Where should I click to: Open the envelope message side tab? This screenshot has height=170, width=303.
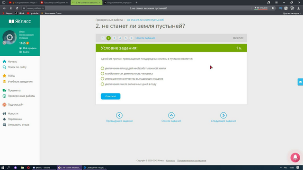click(300, 82)
